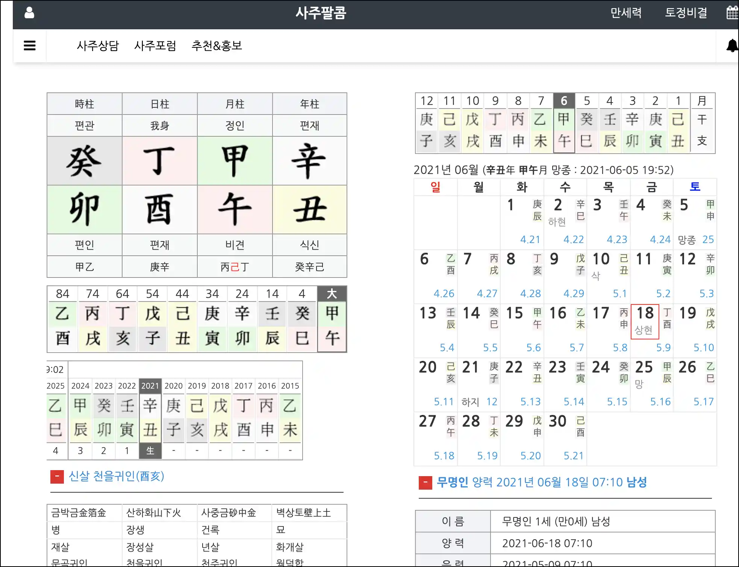
Task: Select the 大 甲午 fortune column
Action: click(x=332, y=319)
